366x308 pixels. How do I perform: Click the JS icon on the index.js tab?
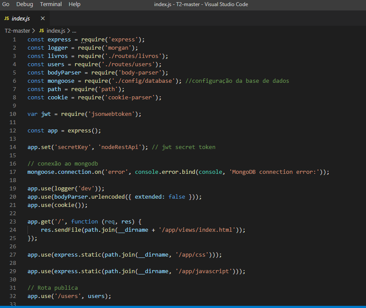7,18
